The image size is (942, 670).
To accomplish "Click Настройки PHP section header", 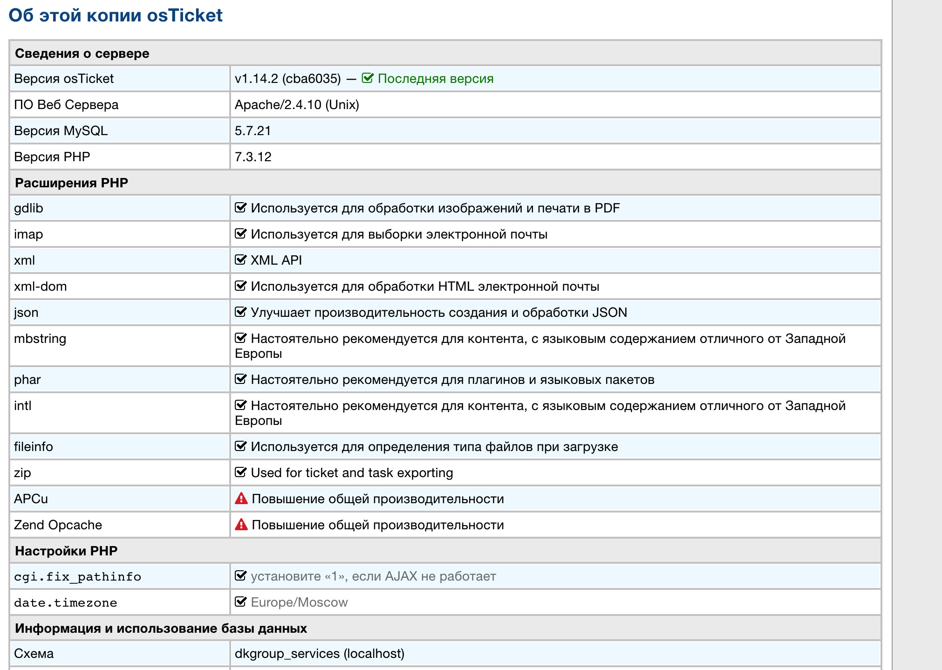I will click(66, 551).
